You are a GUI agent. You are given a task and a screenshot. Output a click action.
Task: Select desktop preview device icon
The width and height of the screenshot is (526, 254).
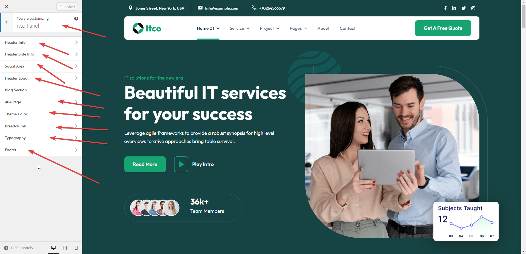pyautogui.click(x=53, y=248)
